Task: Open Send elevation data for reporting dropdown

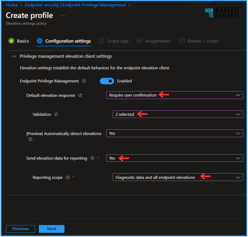Action: tap(175, 158)
